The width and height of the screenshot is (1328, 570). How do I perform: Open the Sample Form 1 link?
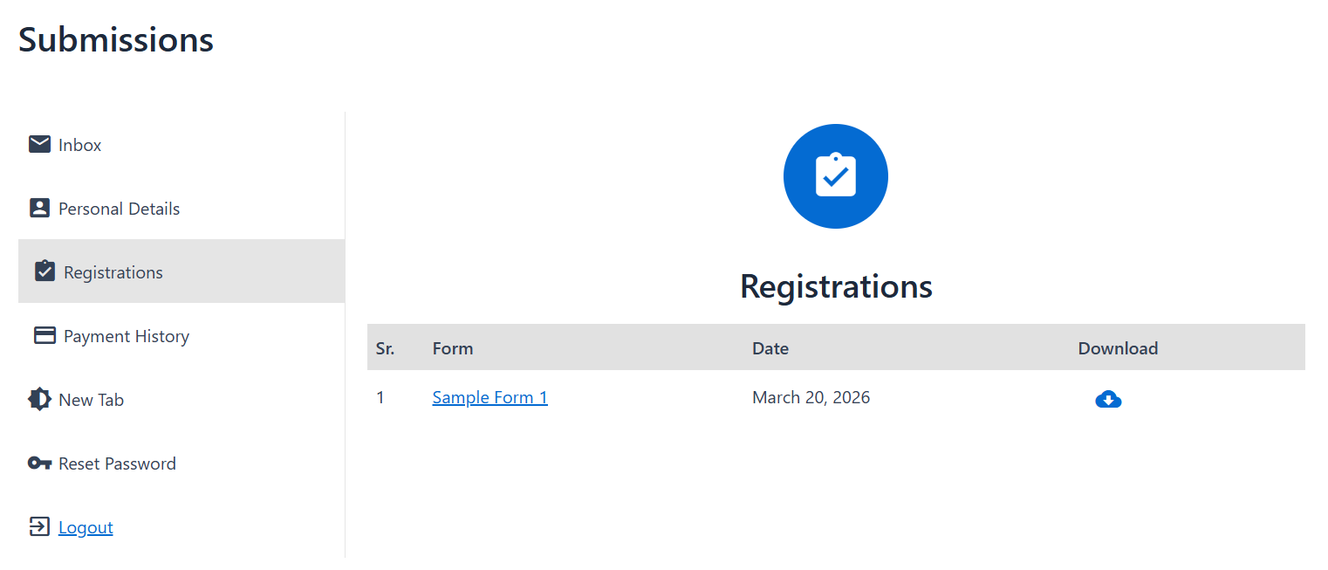pos(489,397)
